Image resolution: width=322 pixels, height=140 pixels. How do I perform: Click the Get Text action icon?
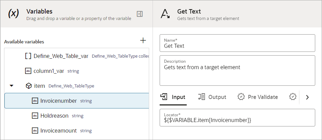pos(165,14)
